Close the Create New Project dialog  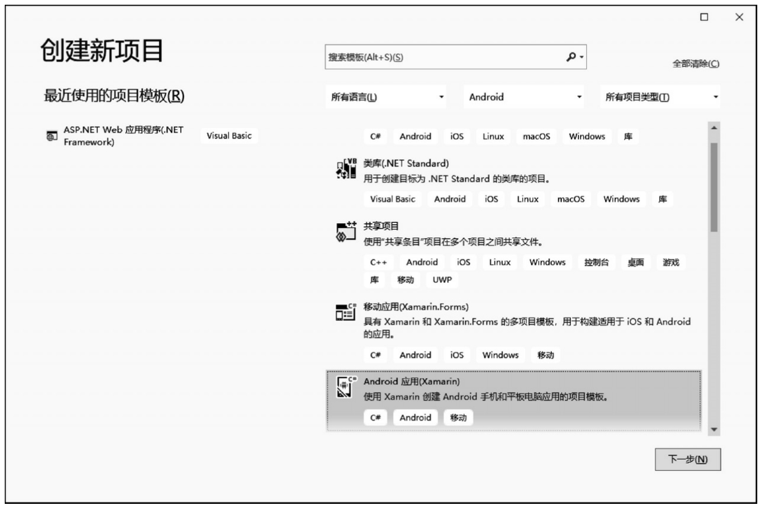(x=739, y=17)
